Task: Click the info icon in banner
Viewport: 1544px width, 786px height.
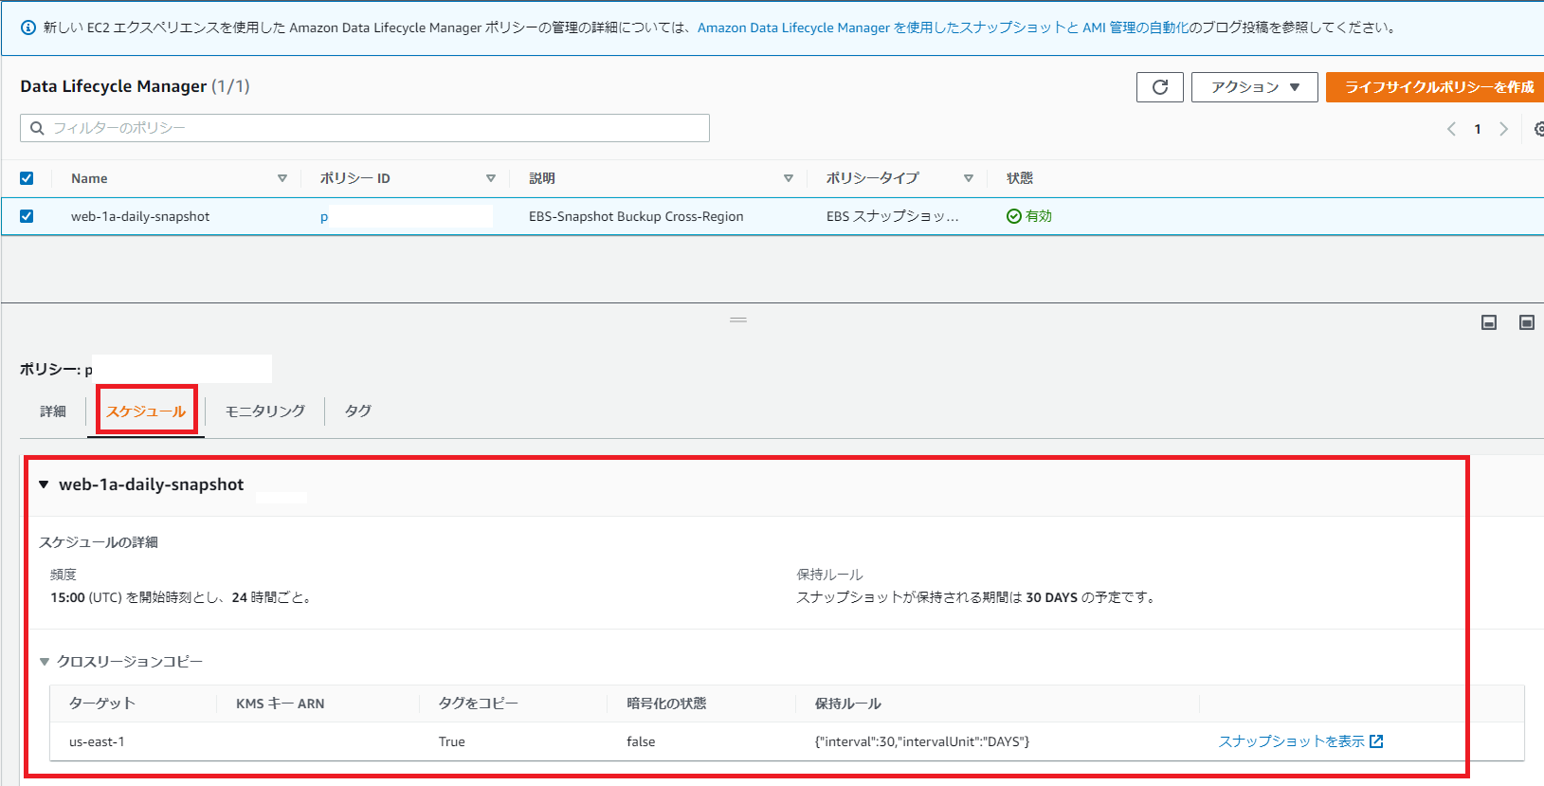Action: [28, 27]
